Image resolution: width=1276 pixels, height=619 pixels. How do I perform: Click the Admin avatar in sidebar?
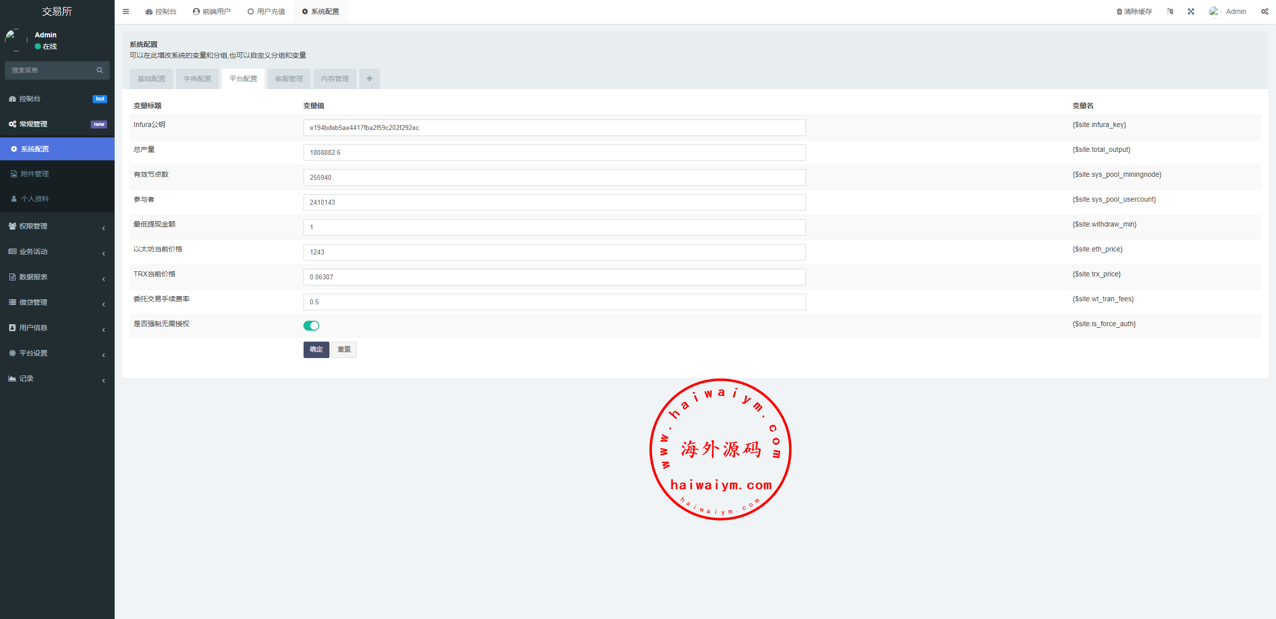click(16, 40)
